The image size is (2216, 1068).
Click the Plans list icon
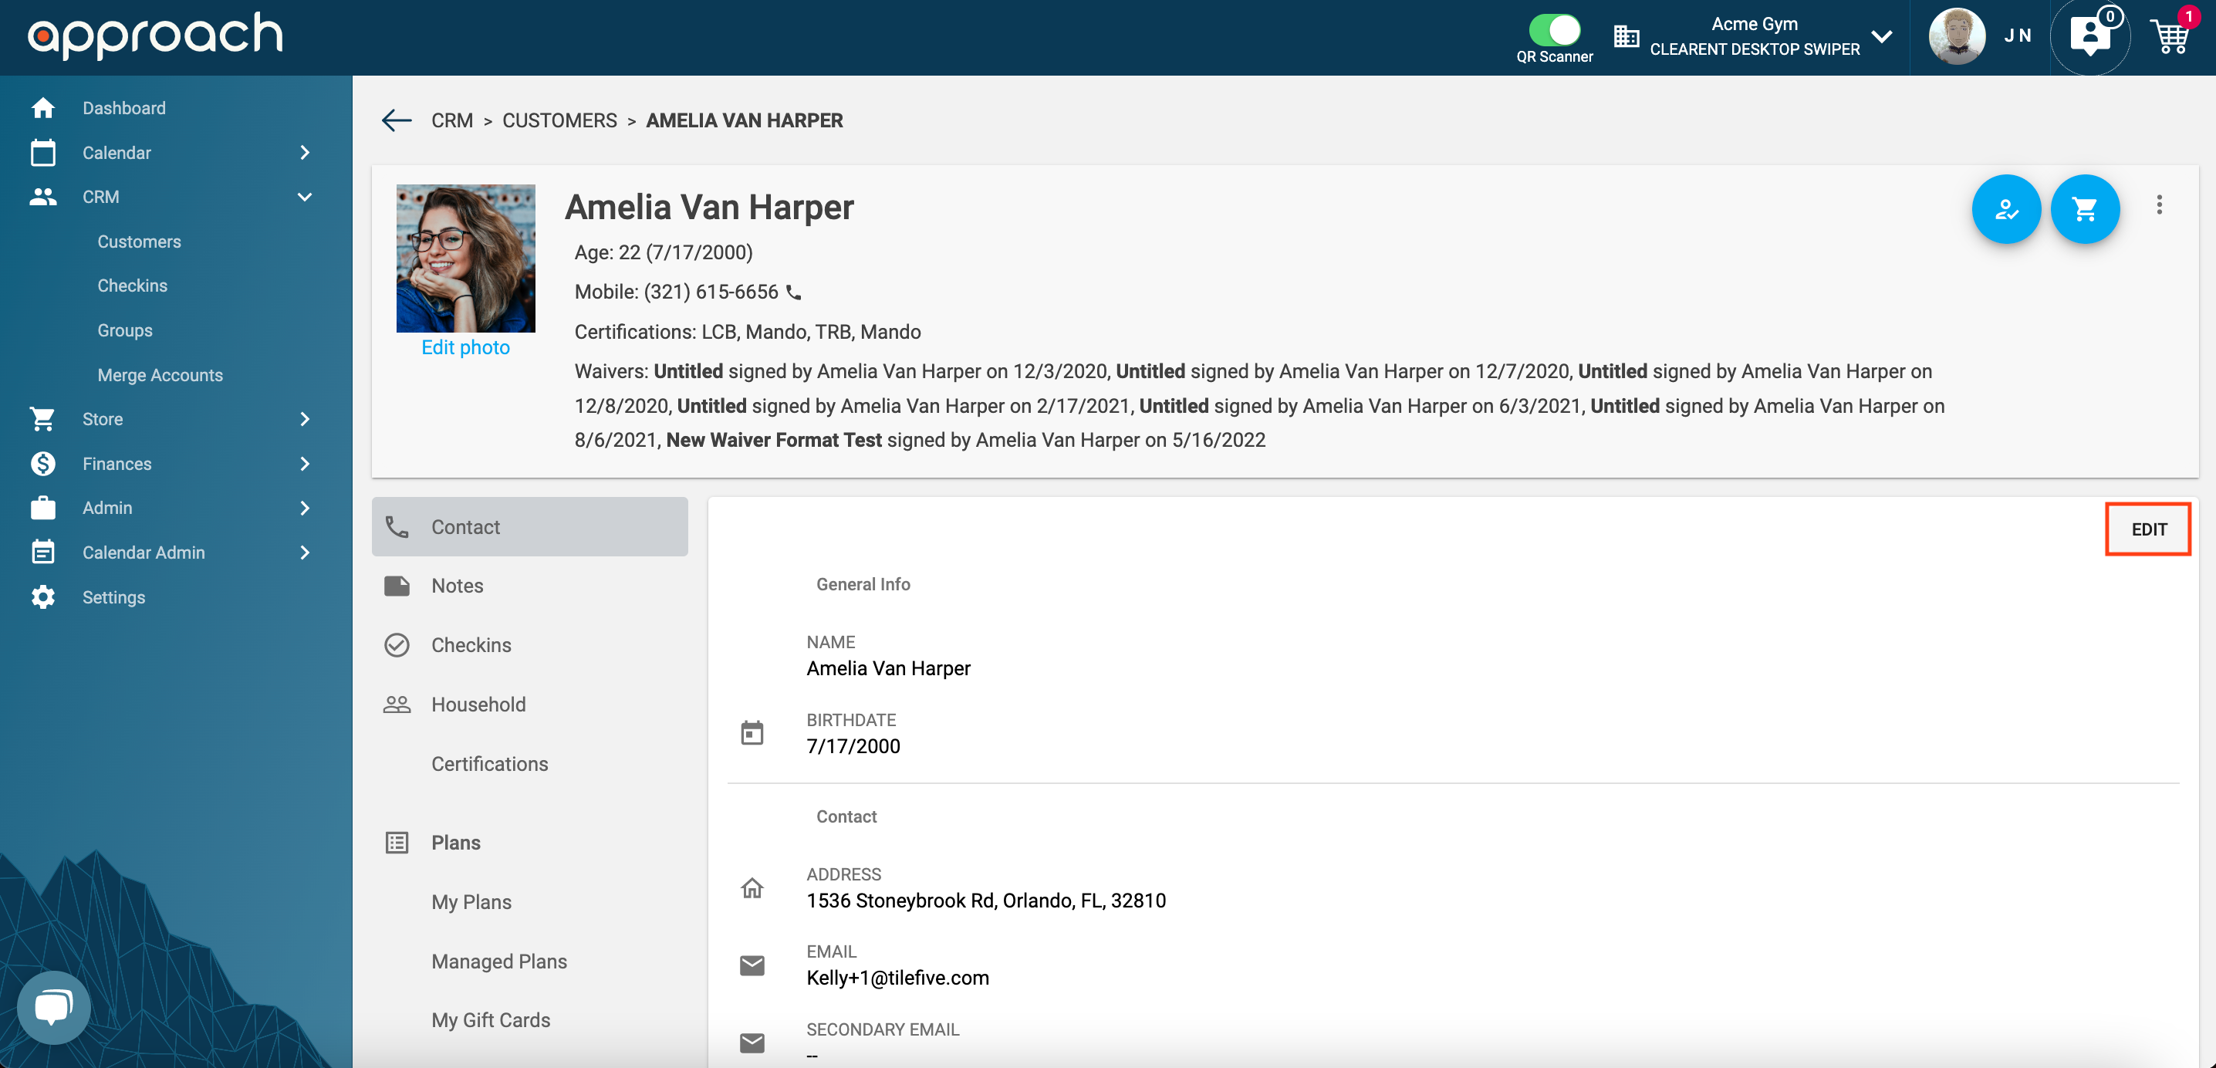(397, 843)
